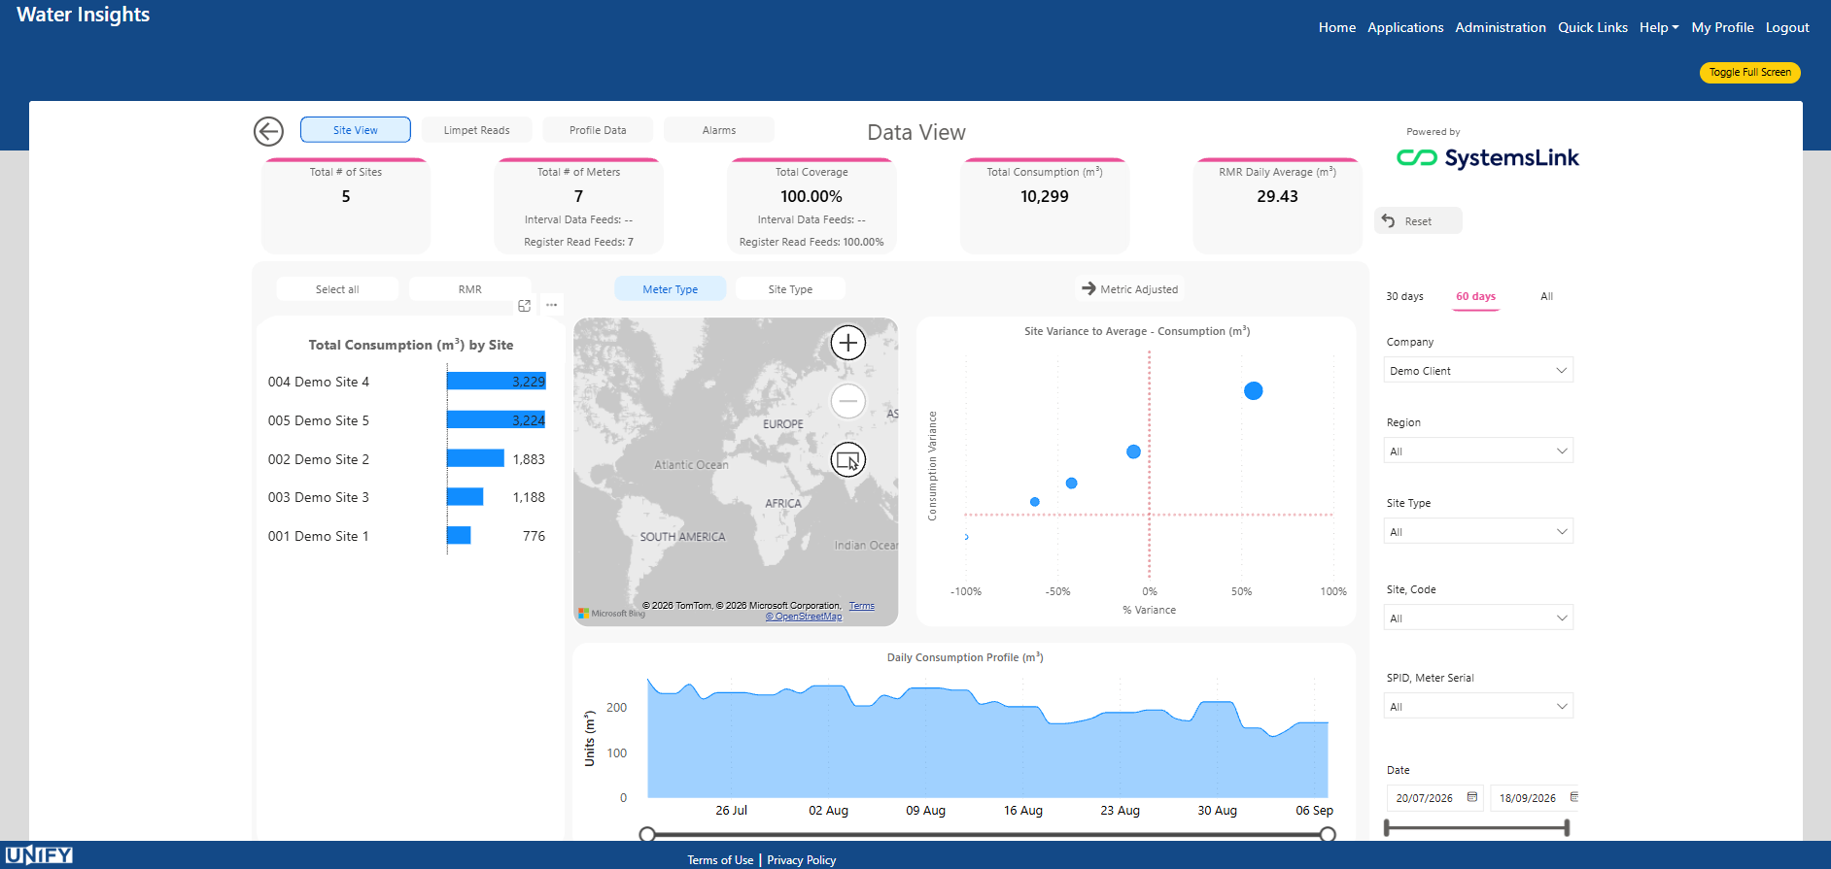Expand the Region dropdown

(1478, 451)
